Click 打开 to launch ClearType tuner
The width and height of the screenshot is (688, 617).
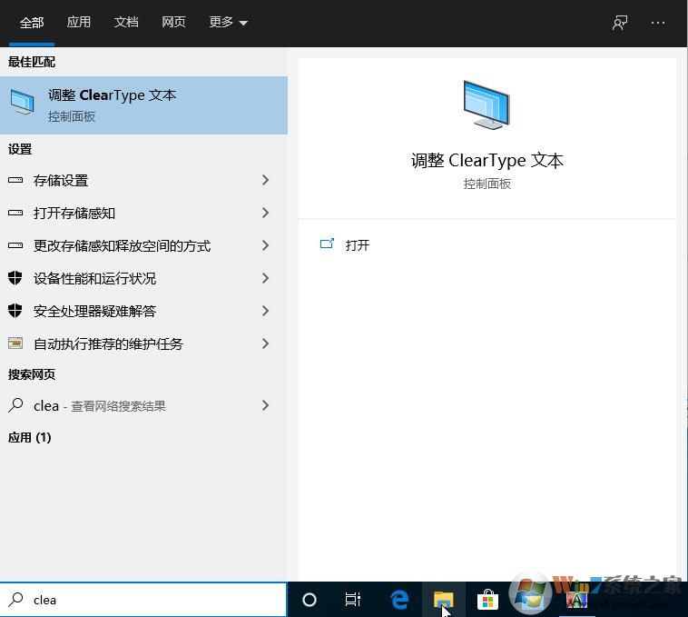click(357, 245)
